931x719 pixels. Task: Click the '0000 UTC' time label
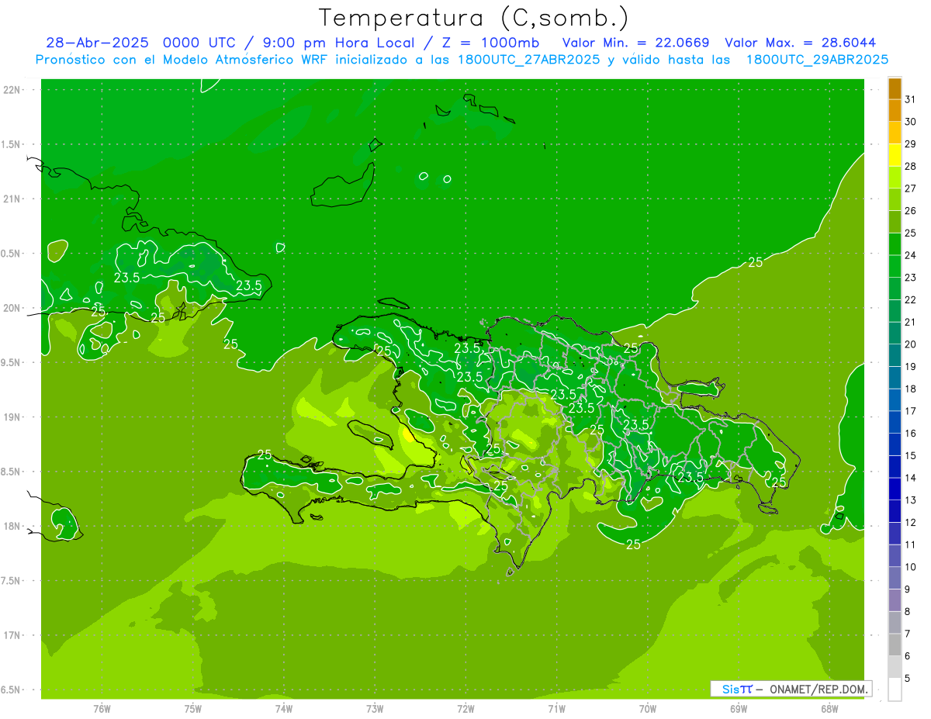click(x=200, y=43)
